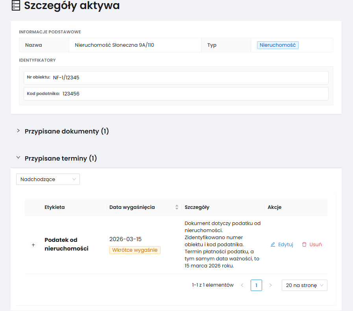Viewport: 353px width, 311px height.
Task: Click the asset details list icon
Action: tap(16, 5)
